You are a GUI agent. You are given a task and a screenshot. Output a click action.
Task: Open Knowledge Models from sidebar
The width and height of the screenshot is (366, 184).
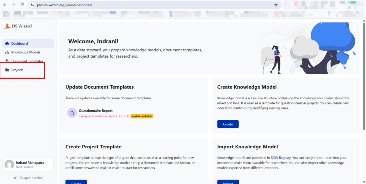coord(26,52)
